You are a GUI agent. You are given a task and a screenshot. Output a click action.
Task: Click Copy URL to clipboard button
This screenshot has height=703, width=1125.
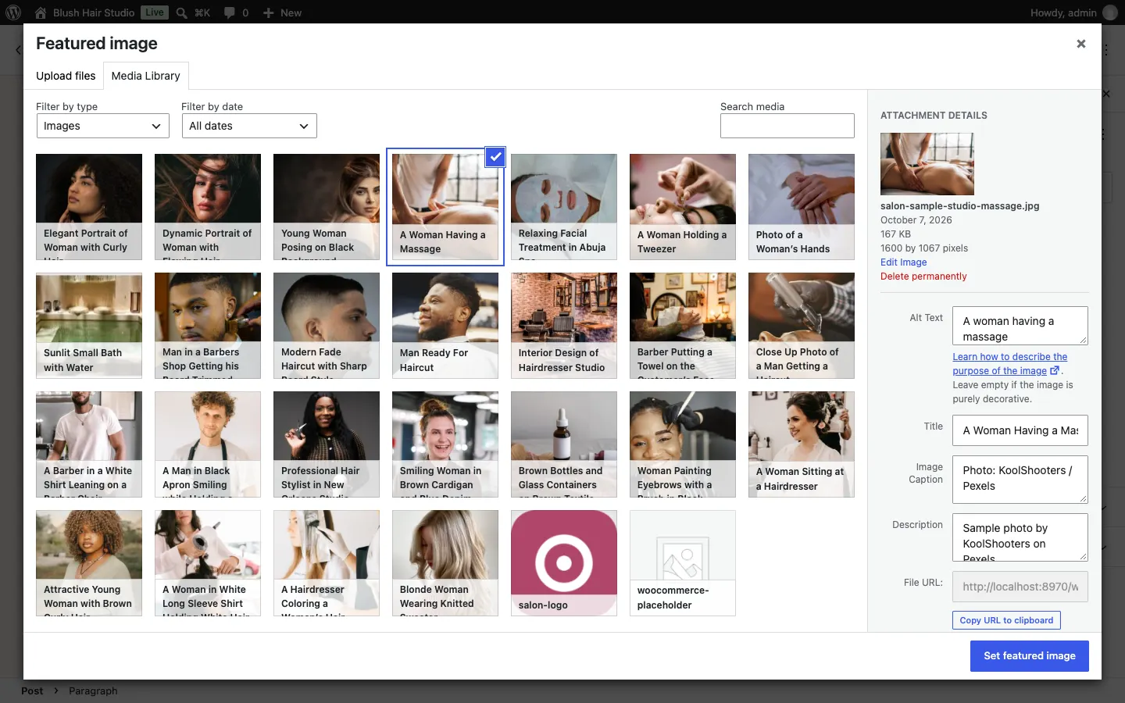click(1006, 620)
